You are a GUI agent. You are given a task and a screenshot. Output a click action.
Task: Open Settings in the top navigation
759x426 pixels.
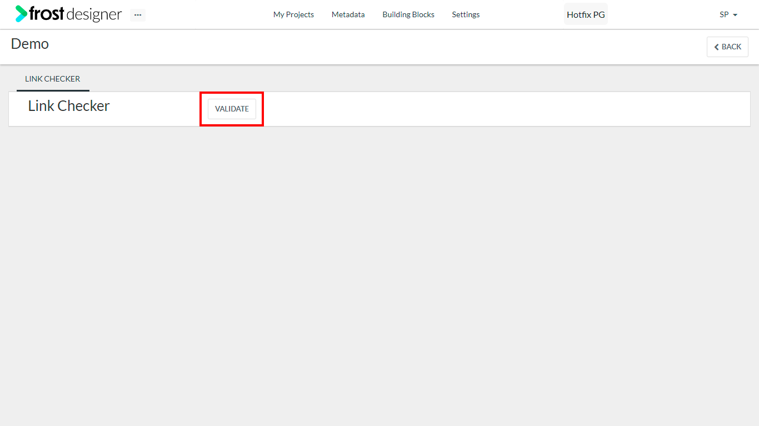[x=466, y=14]
